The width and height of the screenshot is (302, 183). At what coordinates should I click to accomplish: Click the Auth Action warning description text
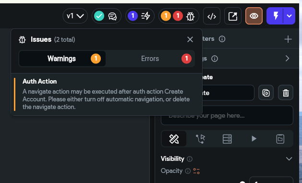[106, 99]
